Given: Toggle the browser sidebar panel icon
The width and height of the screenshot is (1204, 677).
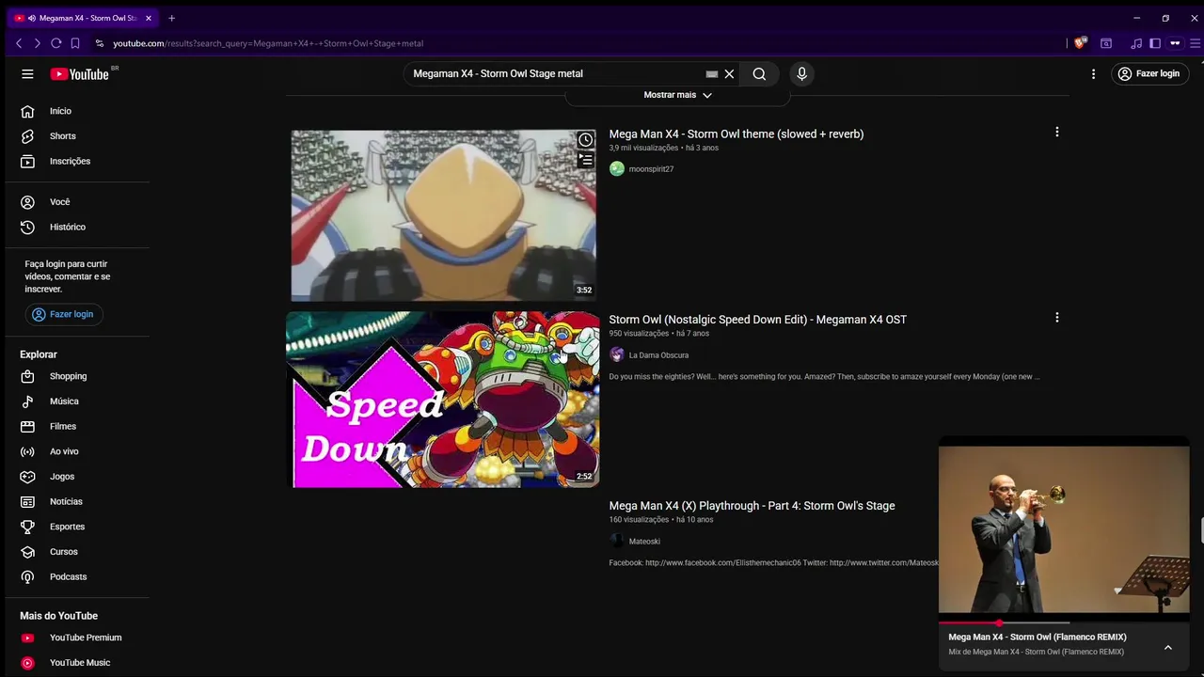Looking at the screenshot, I should coord(1155,43).
